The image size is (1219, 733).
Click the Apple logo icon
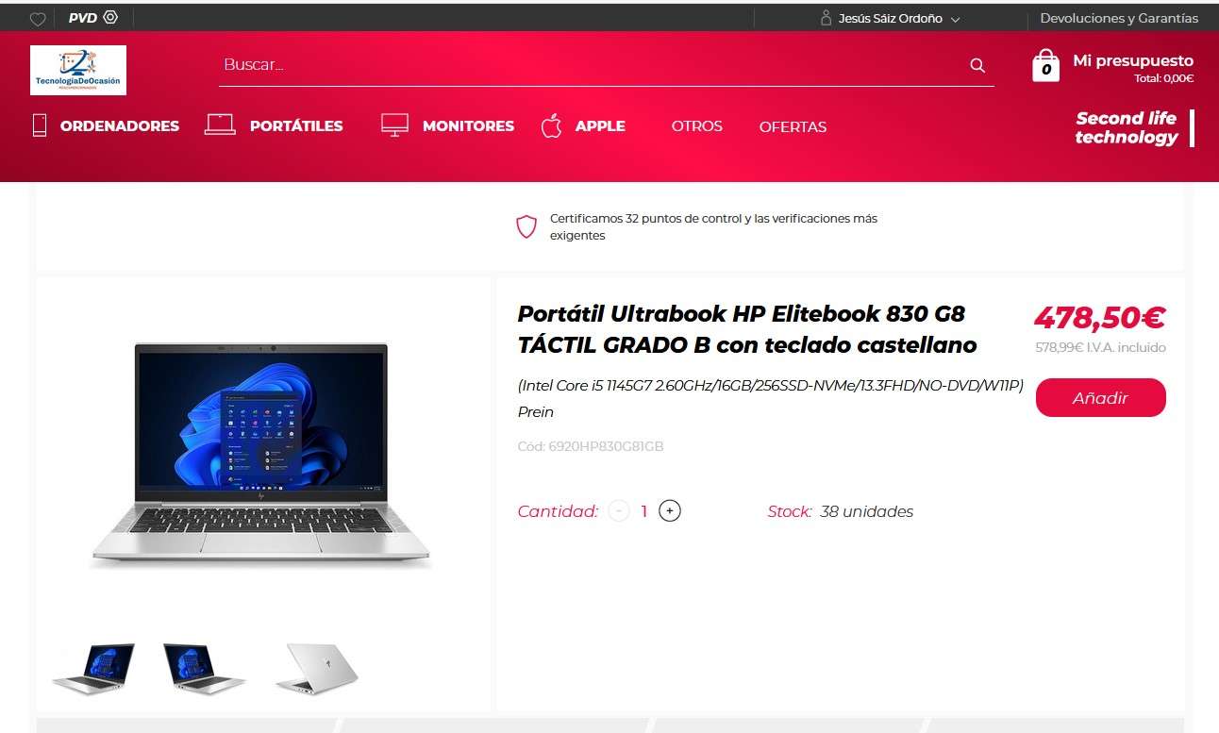click(x=552, y=125)
